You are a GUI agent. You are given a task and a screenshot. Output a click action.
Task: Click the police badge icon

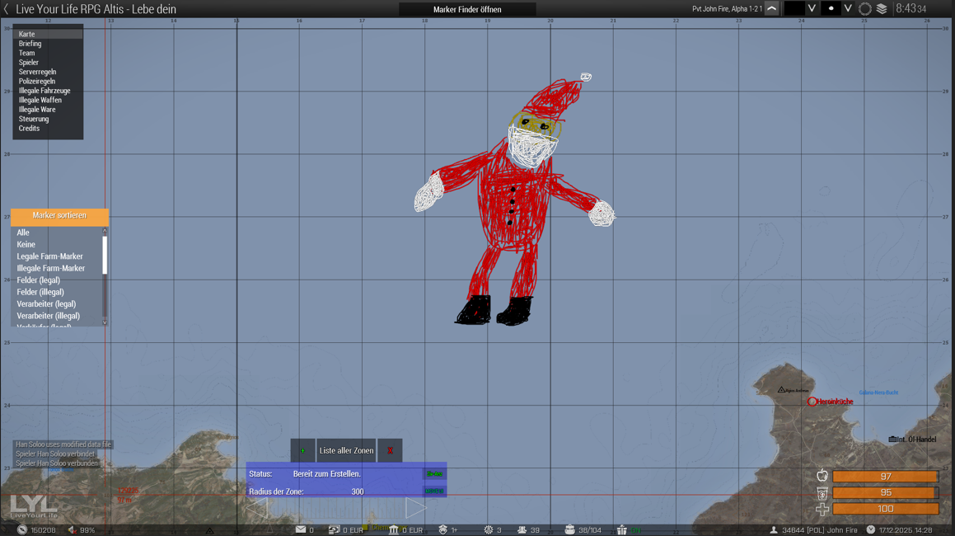pos(442,530)
